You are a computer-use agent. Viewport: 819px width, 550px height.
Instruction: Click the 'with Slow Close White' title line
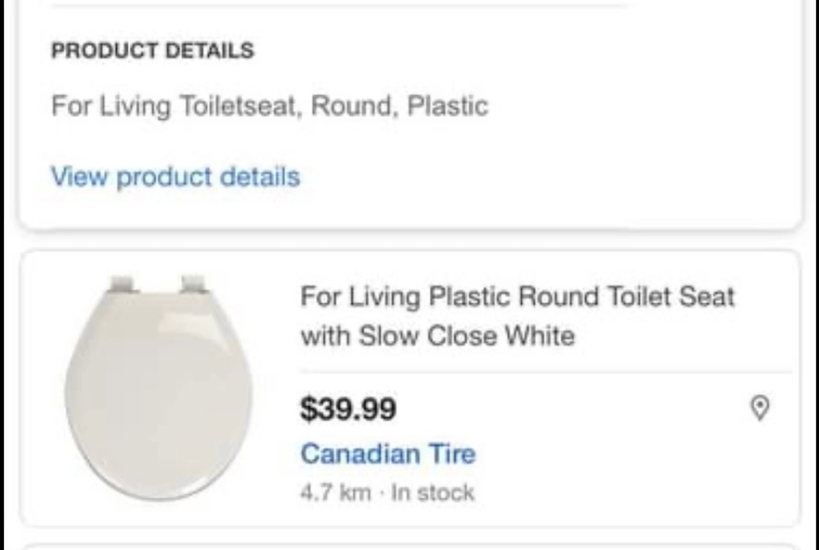click(x=438, y=336)
